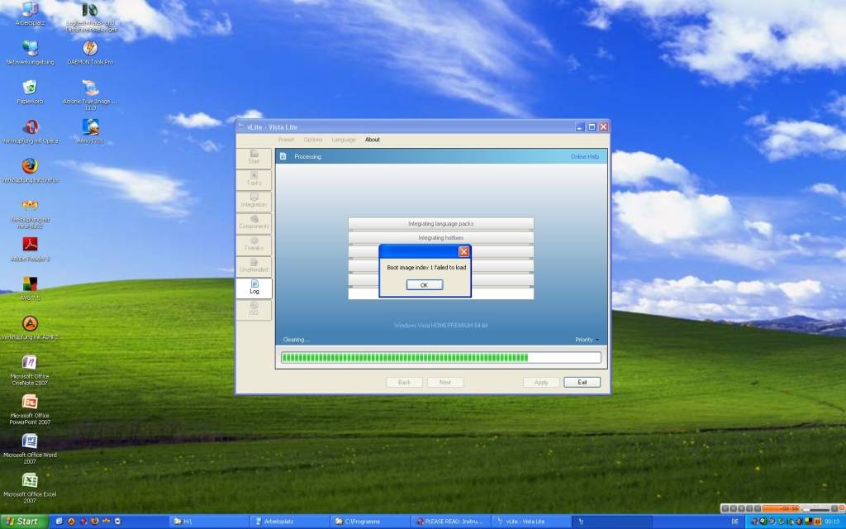Click the Next button in vLite

point(445,382)
